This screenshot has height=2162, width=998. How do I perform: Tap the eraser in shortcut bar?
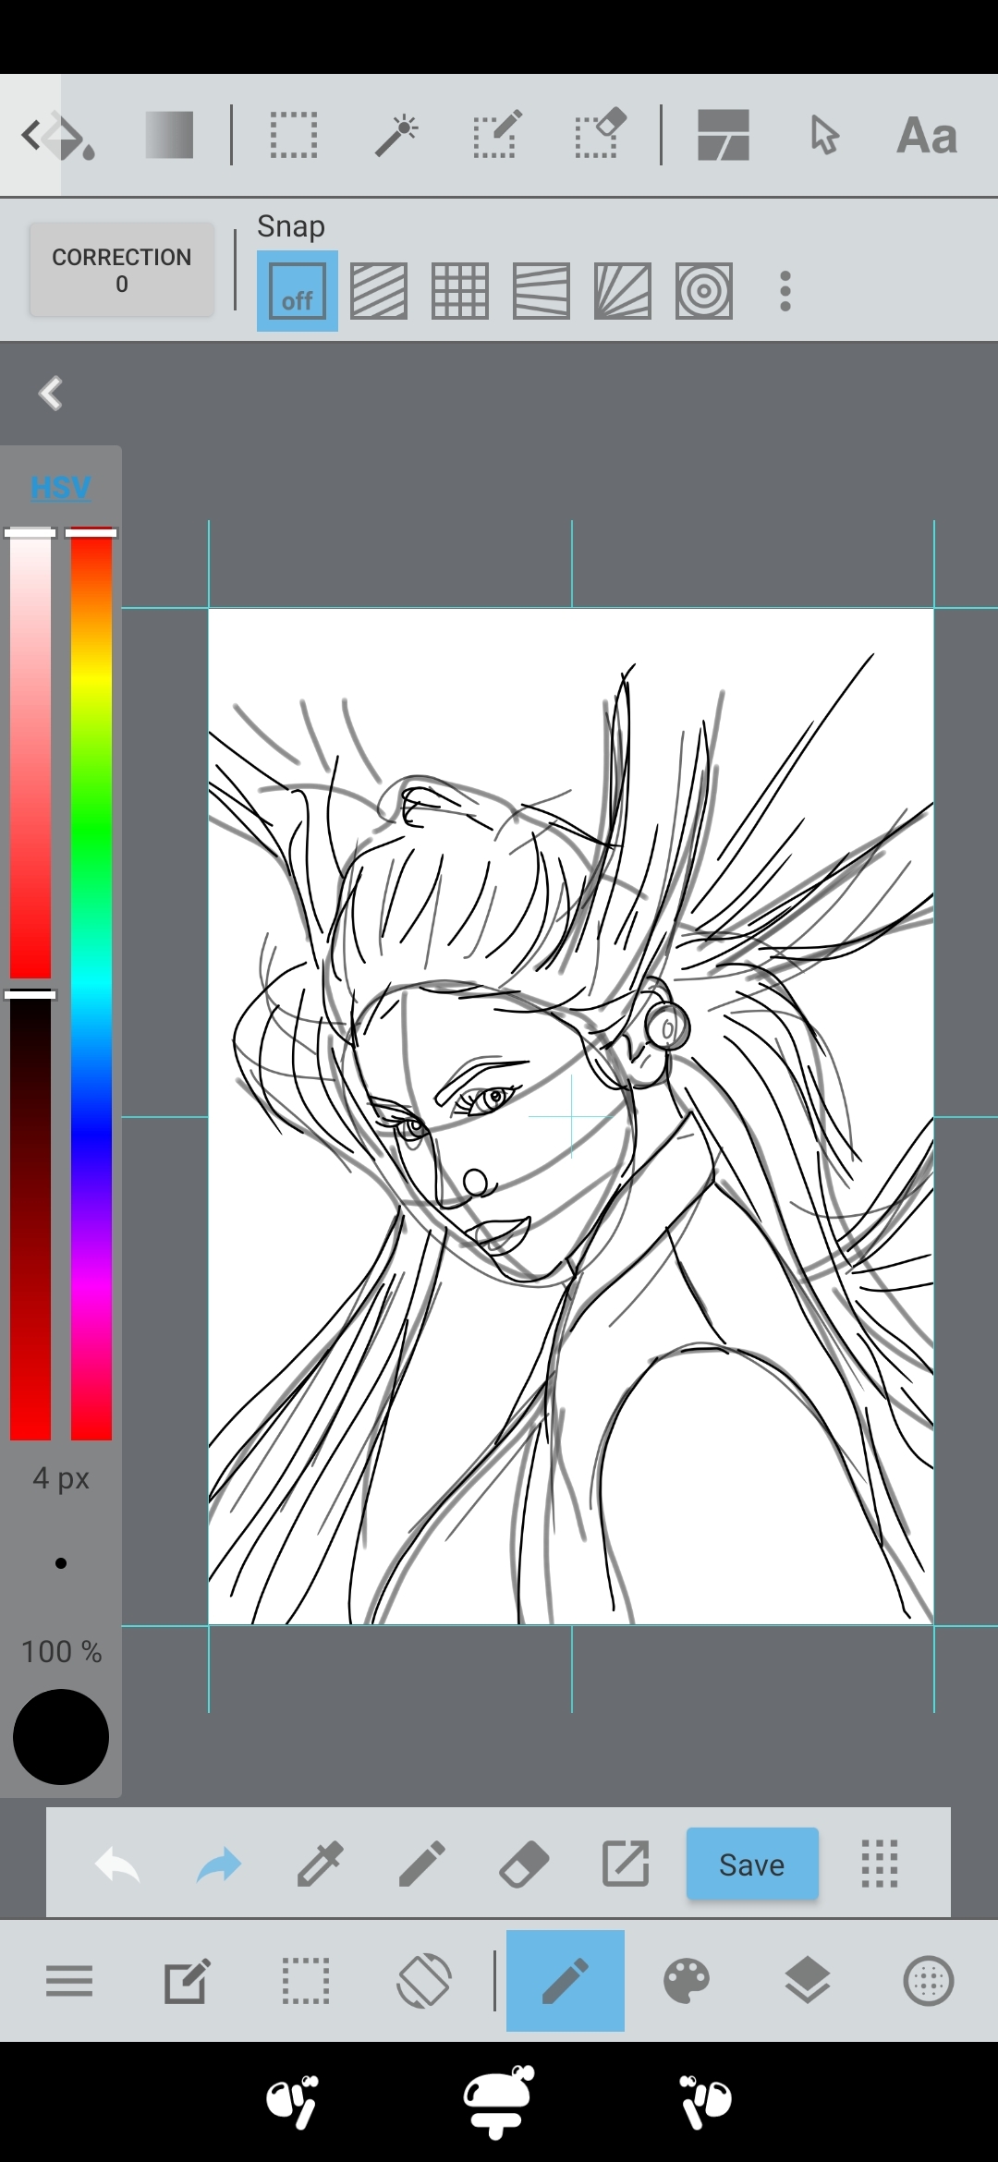pos(524,1863)
